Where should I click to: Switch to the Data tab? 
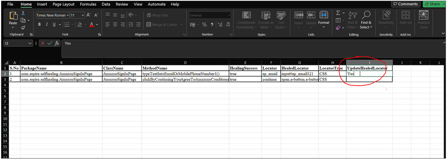pos(106,4)
